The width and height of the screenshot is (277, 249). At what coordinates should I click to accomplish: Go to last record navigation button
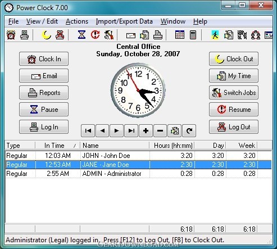click(131, 130)
